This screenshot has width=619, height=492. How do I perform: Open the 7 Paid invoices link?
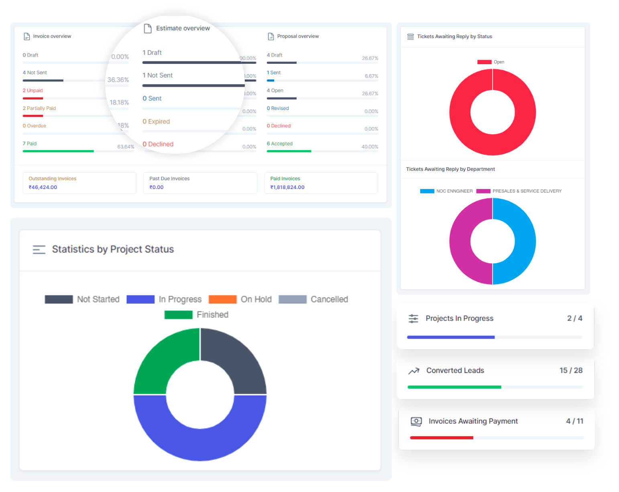(30, 144)
